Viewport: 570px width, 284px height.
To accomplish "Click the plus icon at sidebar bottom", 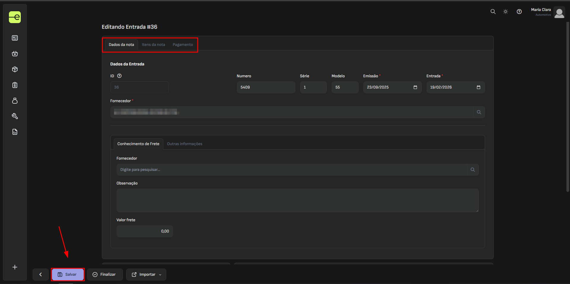I will tap(15, 267).
